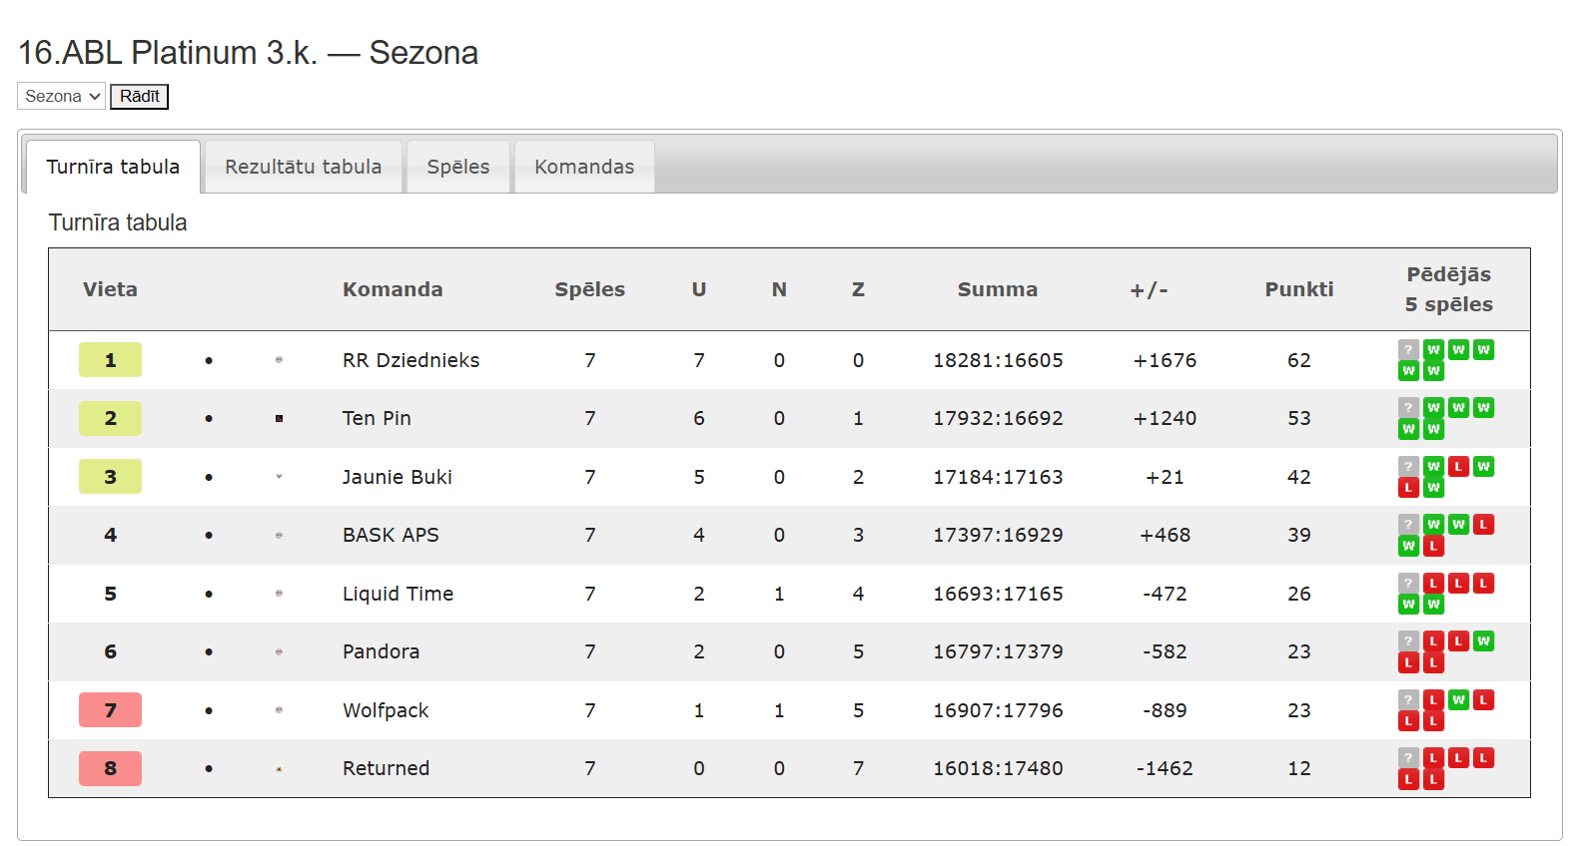This screenshot has height=846, width=1579.
Task: Click Jaunie Buki's first red L icon
Action: pos(1458,467)
